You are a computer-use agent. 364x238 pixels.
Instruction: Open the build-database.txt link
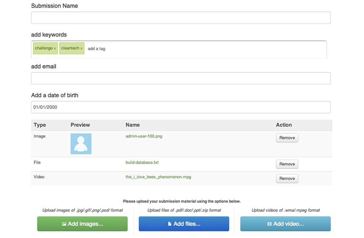point(142,163)
